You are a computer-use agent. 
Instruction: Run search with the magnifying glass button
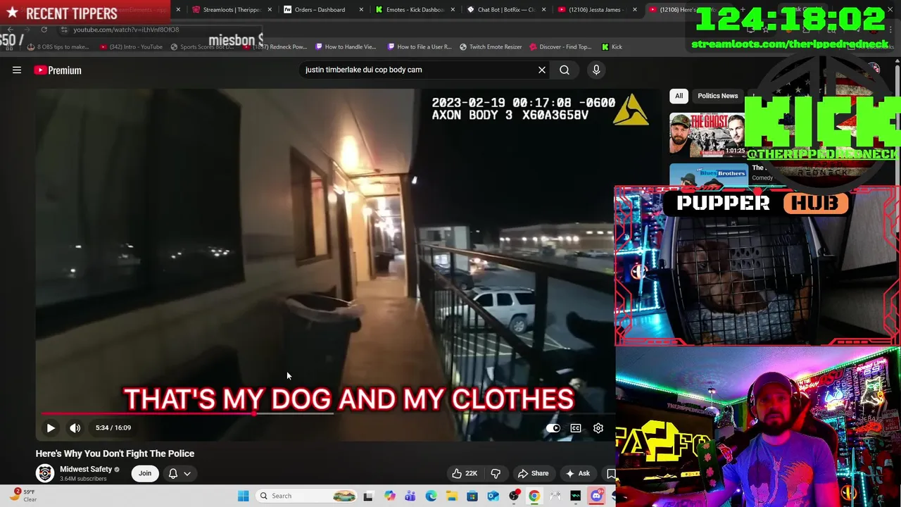565,70
